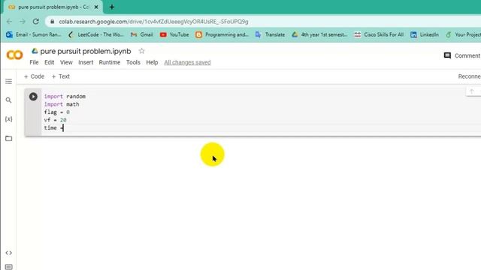The width and height of the screenshot is (481, 270).
Task: Open the Files folder sidebar icon
Action: coord(8,138)
